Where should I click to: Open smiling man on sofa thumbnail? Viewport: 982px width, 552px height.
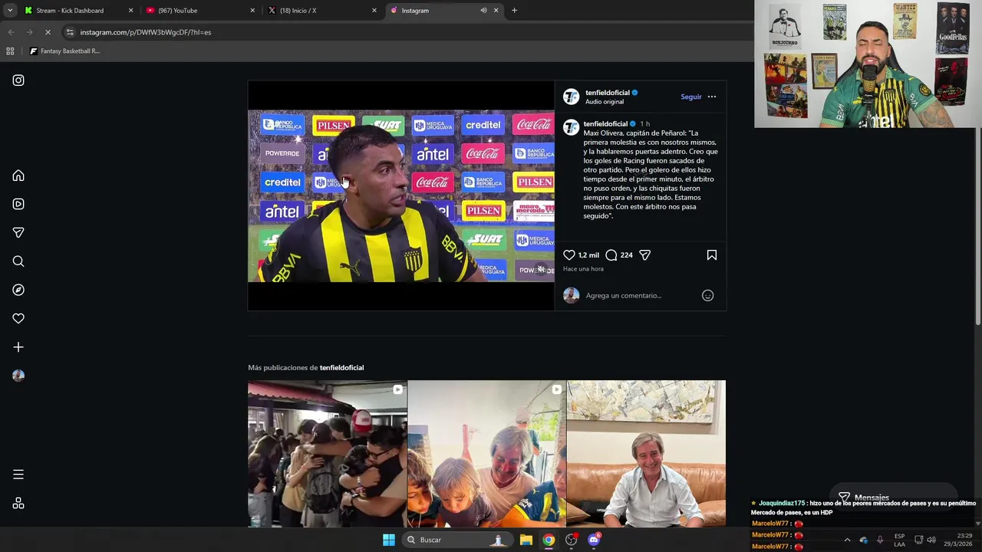point(646,454)
